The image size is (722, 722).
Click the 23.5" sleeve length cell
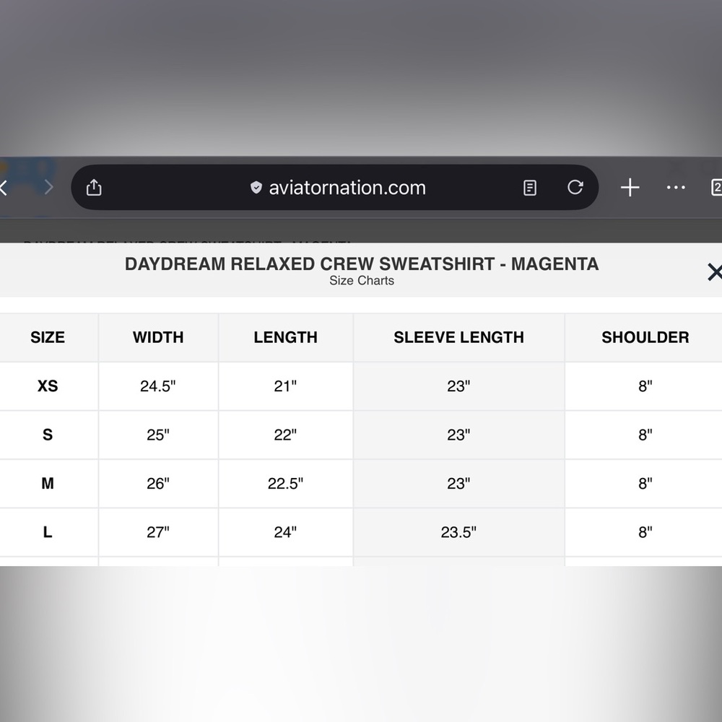pyautogui.click(x=458, y=532)
